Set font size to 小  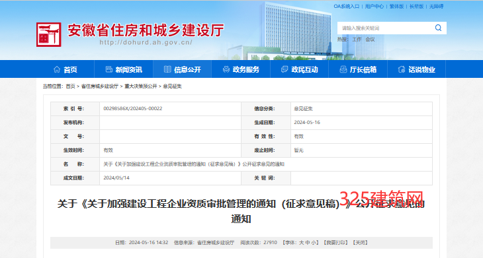tap(313, 243)
